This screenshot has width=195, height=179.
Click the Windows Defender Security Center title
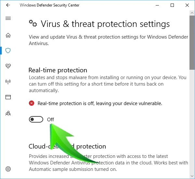[49, 5]
